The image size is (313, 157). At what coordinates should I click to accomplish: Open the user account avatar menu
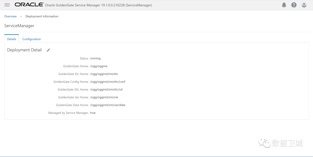[304, 5]
